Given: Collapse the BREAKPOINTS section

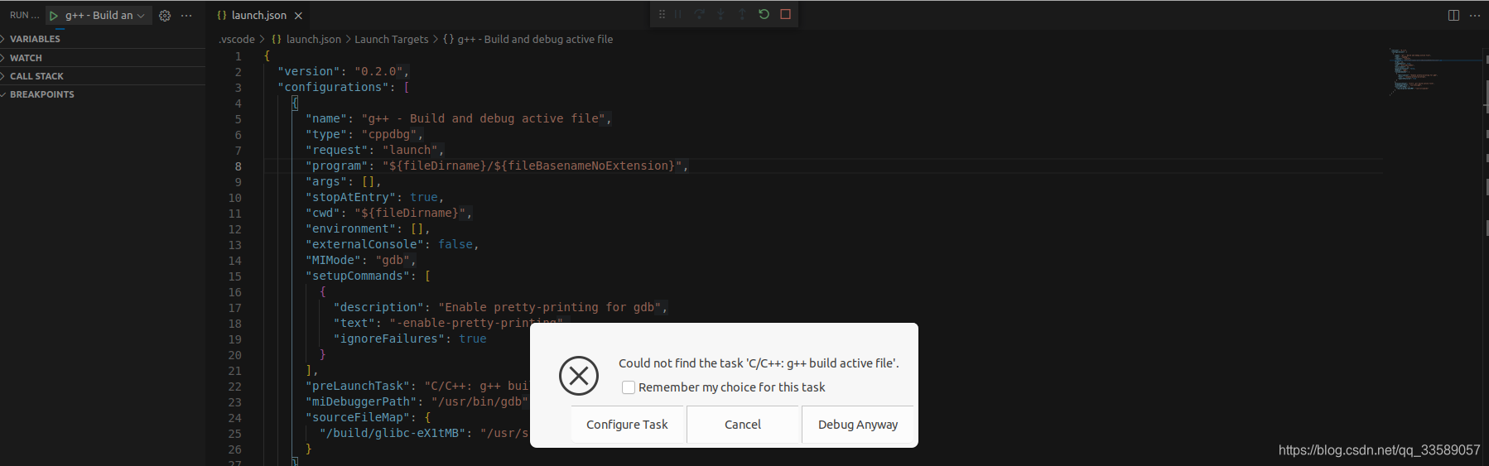Looking at the screenshot, I should [x=103, y=94].
